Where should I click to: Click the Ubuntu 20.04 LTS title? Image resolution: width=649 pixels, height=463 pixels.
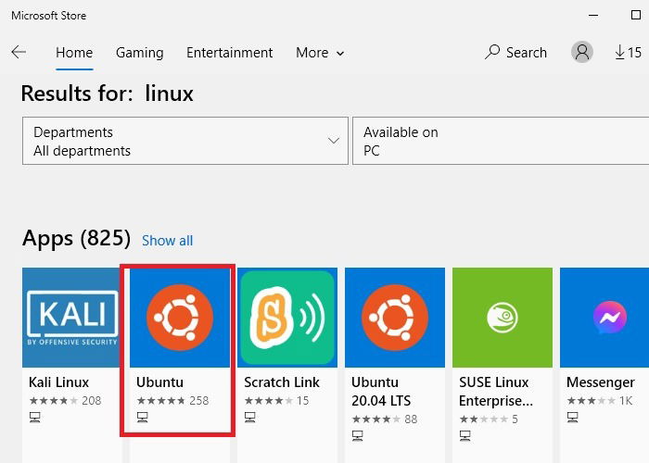381,392
